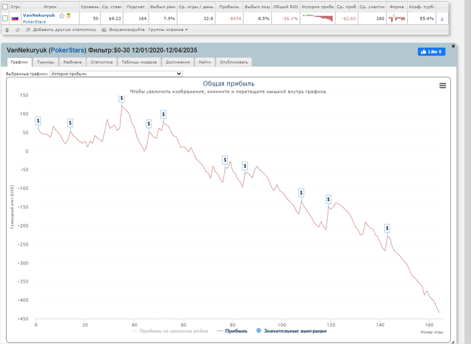
Task: Click the trash icon below the player row
Action: (x=7, y=30)
